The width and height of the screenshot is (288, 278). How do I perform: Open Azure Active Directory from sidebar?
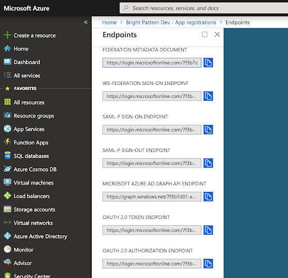(35, 236)
